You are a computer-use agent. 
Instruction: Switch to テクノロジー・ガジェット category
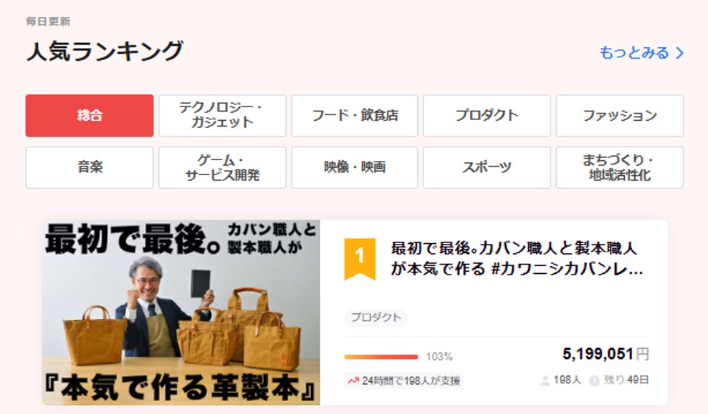click(222, 116)
